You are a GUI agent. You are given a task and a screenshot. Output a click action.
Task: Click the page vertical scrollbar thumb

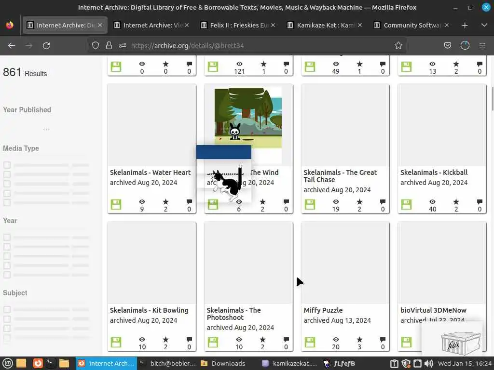pyautogui.click(x=493, y=98)
